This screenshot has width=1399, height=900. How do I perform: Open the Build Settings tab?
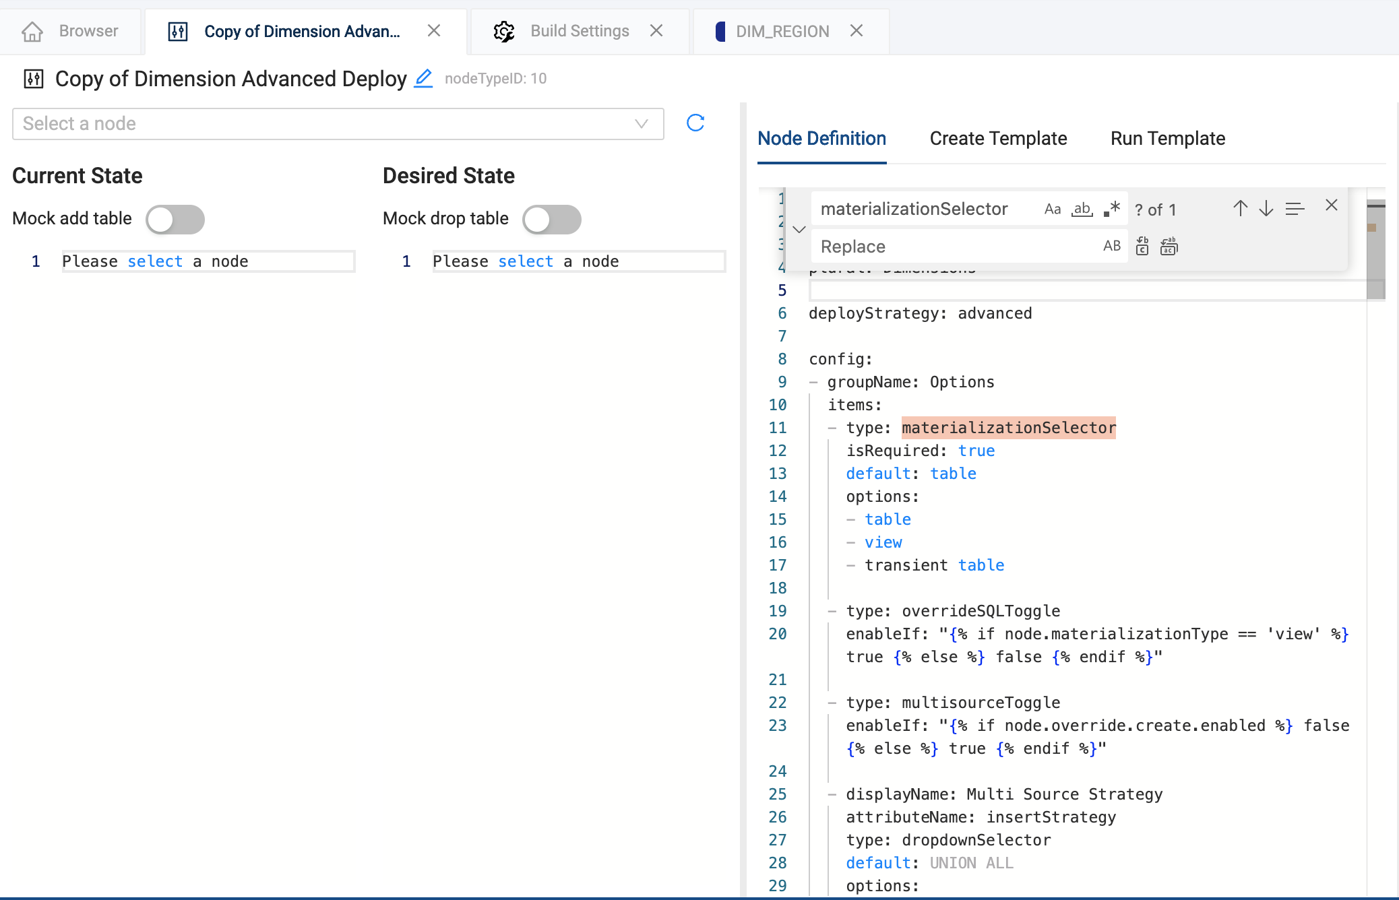tap(580, 31)
